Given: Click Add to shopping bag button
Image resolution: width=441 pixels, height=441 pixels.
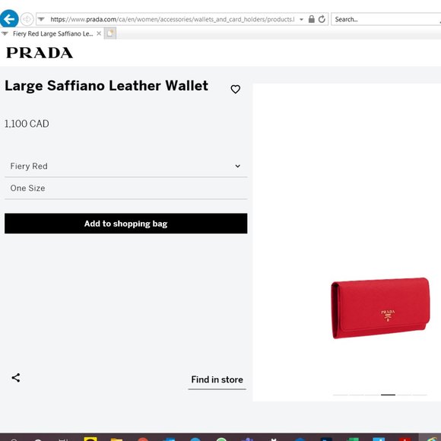Looking at the screenshot, I should click(x=126, y=224).
